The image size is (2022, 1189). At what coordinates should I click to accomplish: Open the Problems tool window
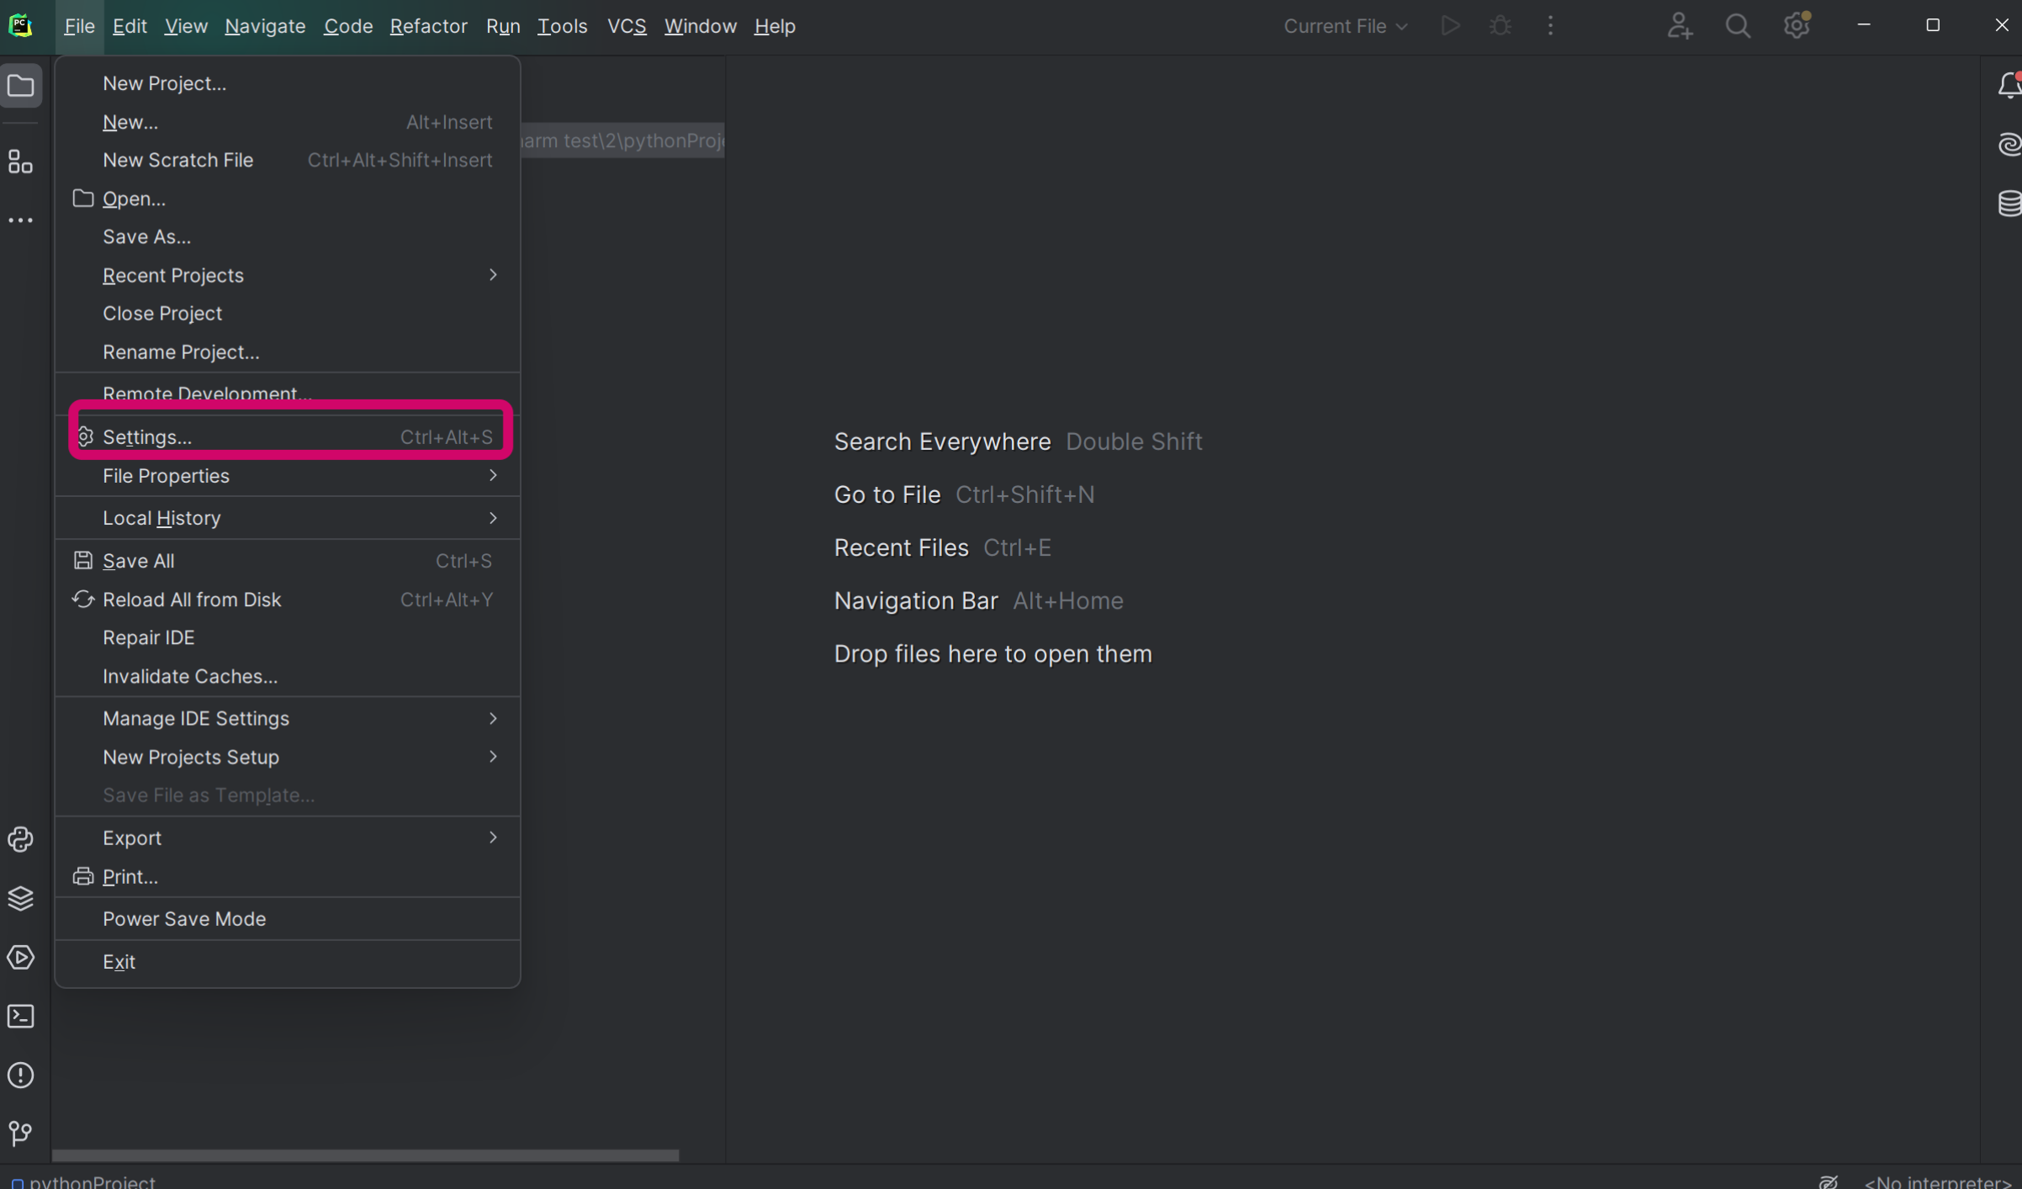point(20,1075)
